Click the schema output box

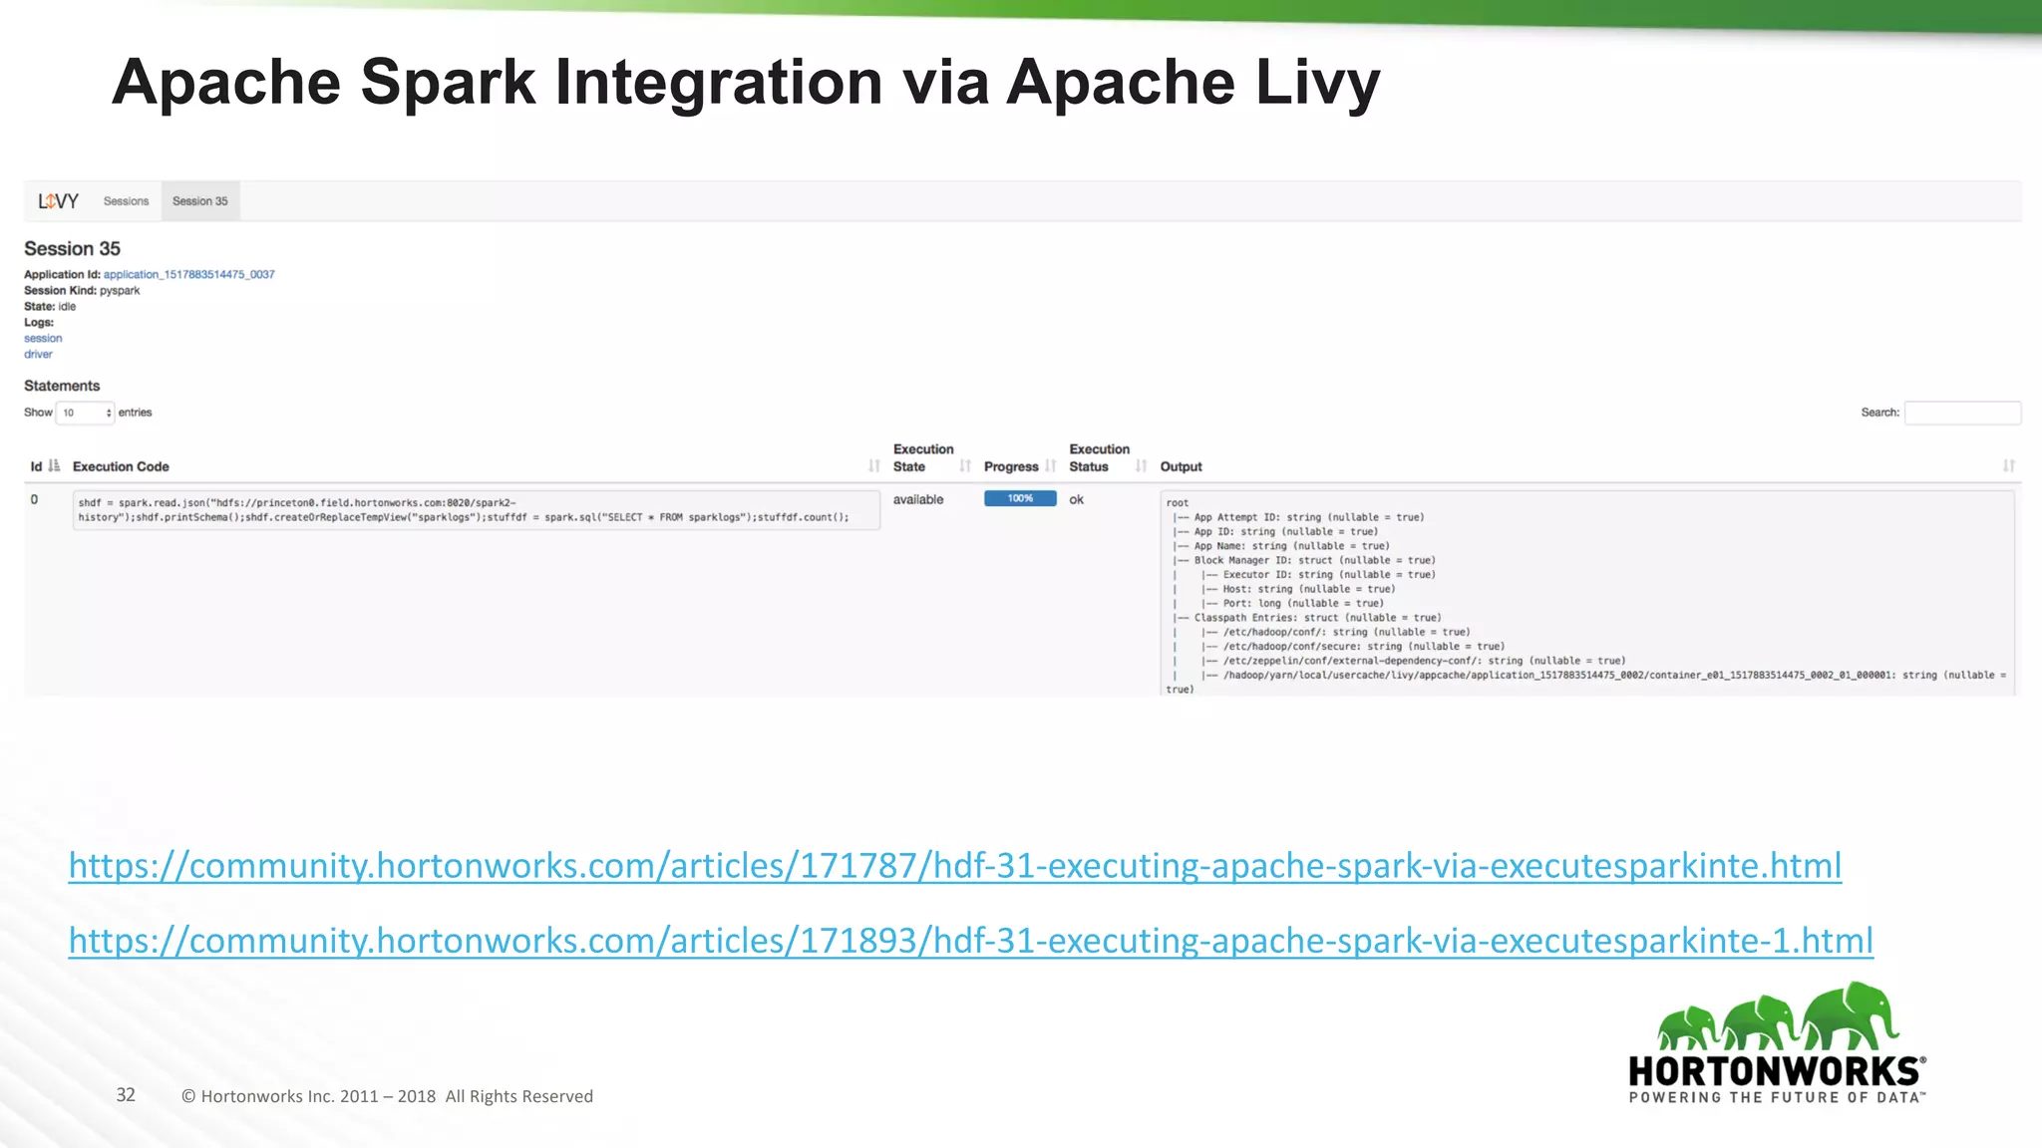pyautogui.click(x=1587, y=593)
